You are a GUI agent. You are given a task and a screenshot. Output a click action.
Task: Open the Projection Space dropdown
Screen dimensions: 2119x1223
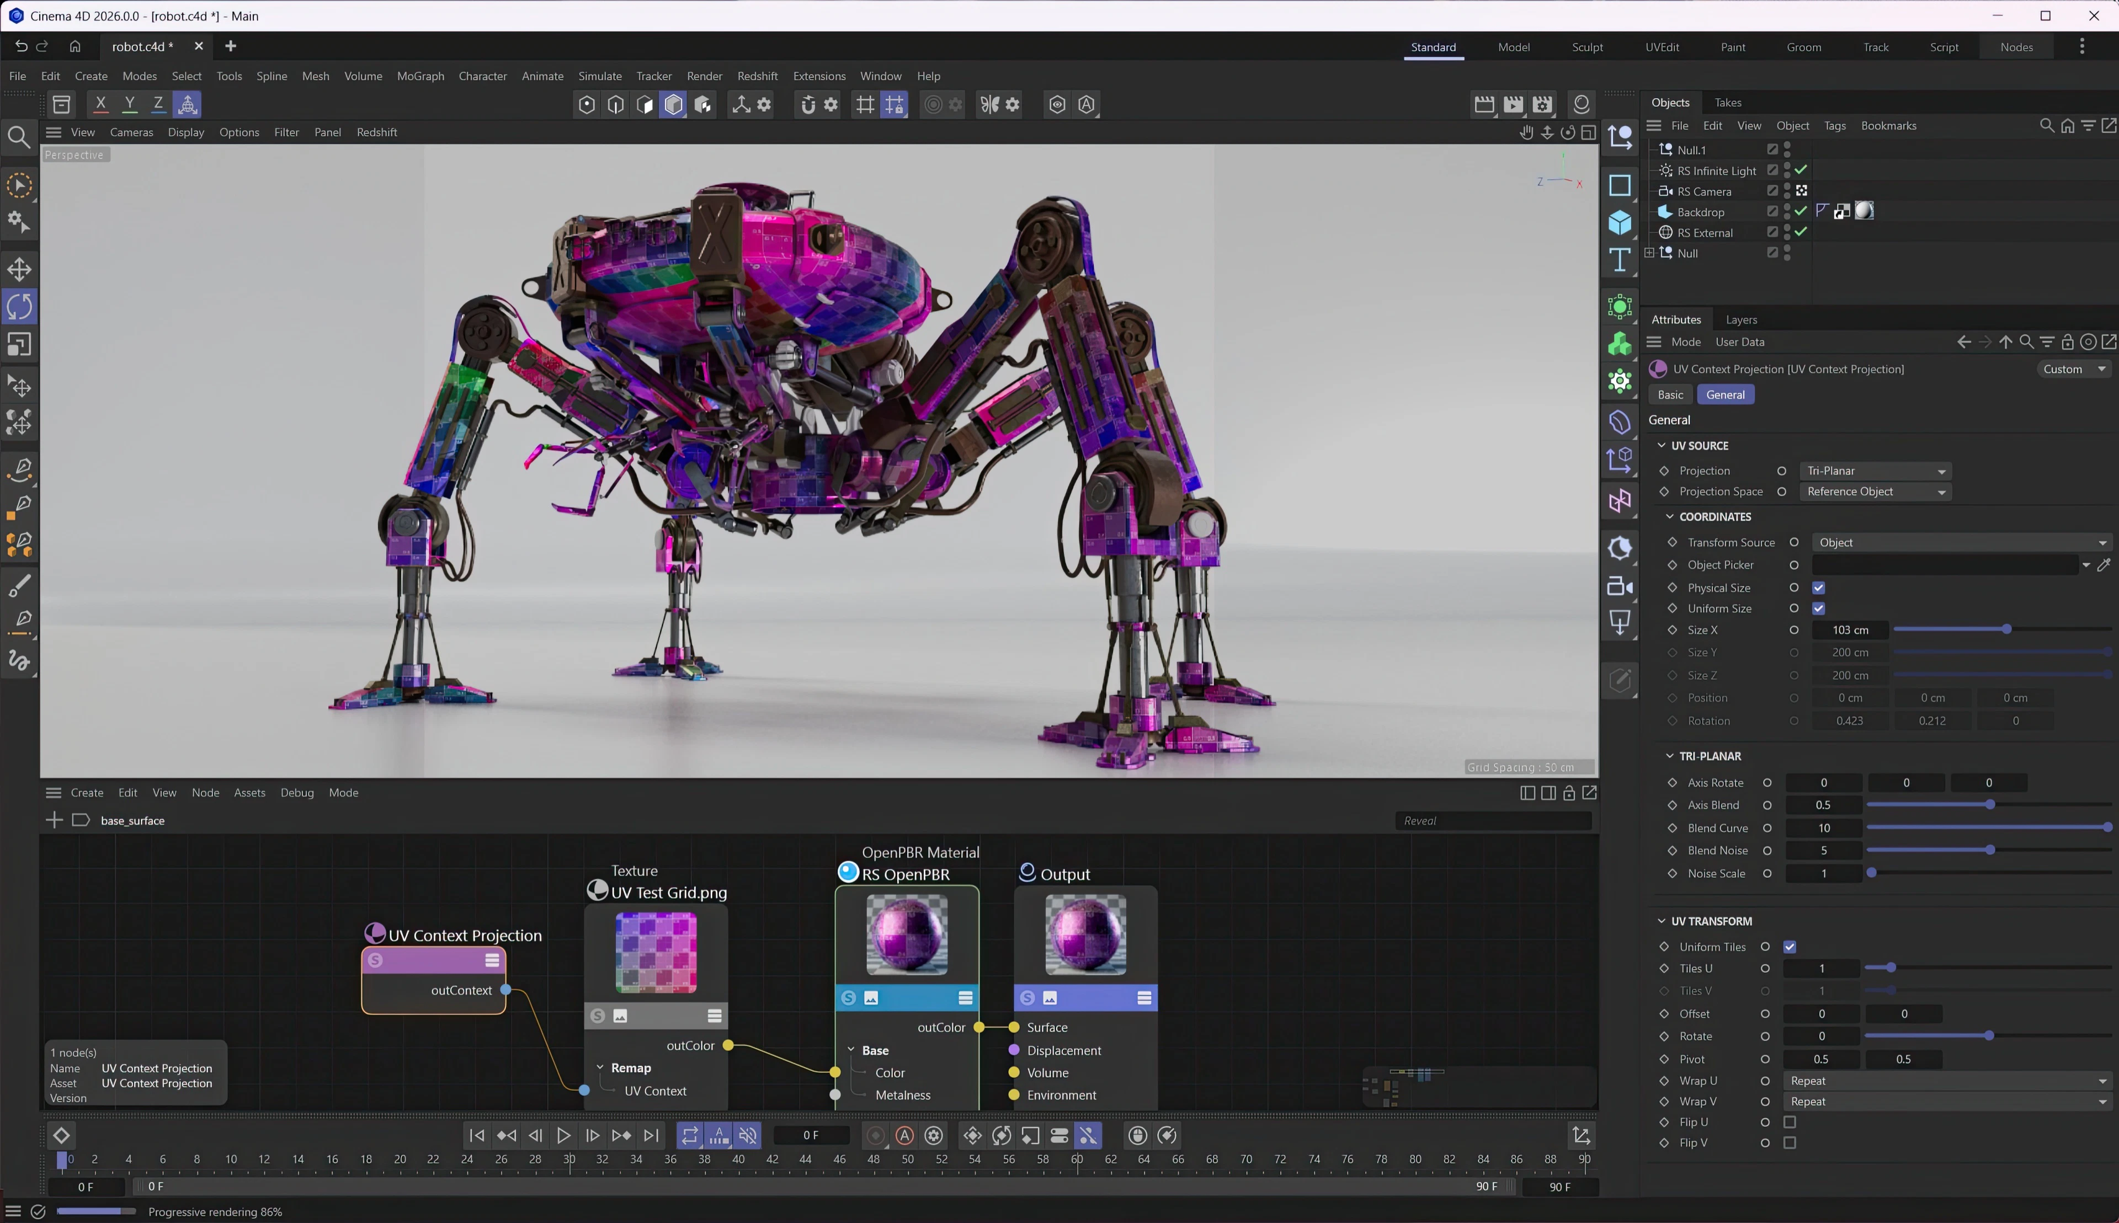pos(1875,492)
